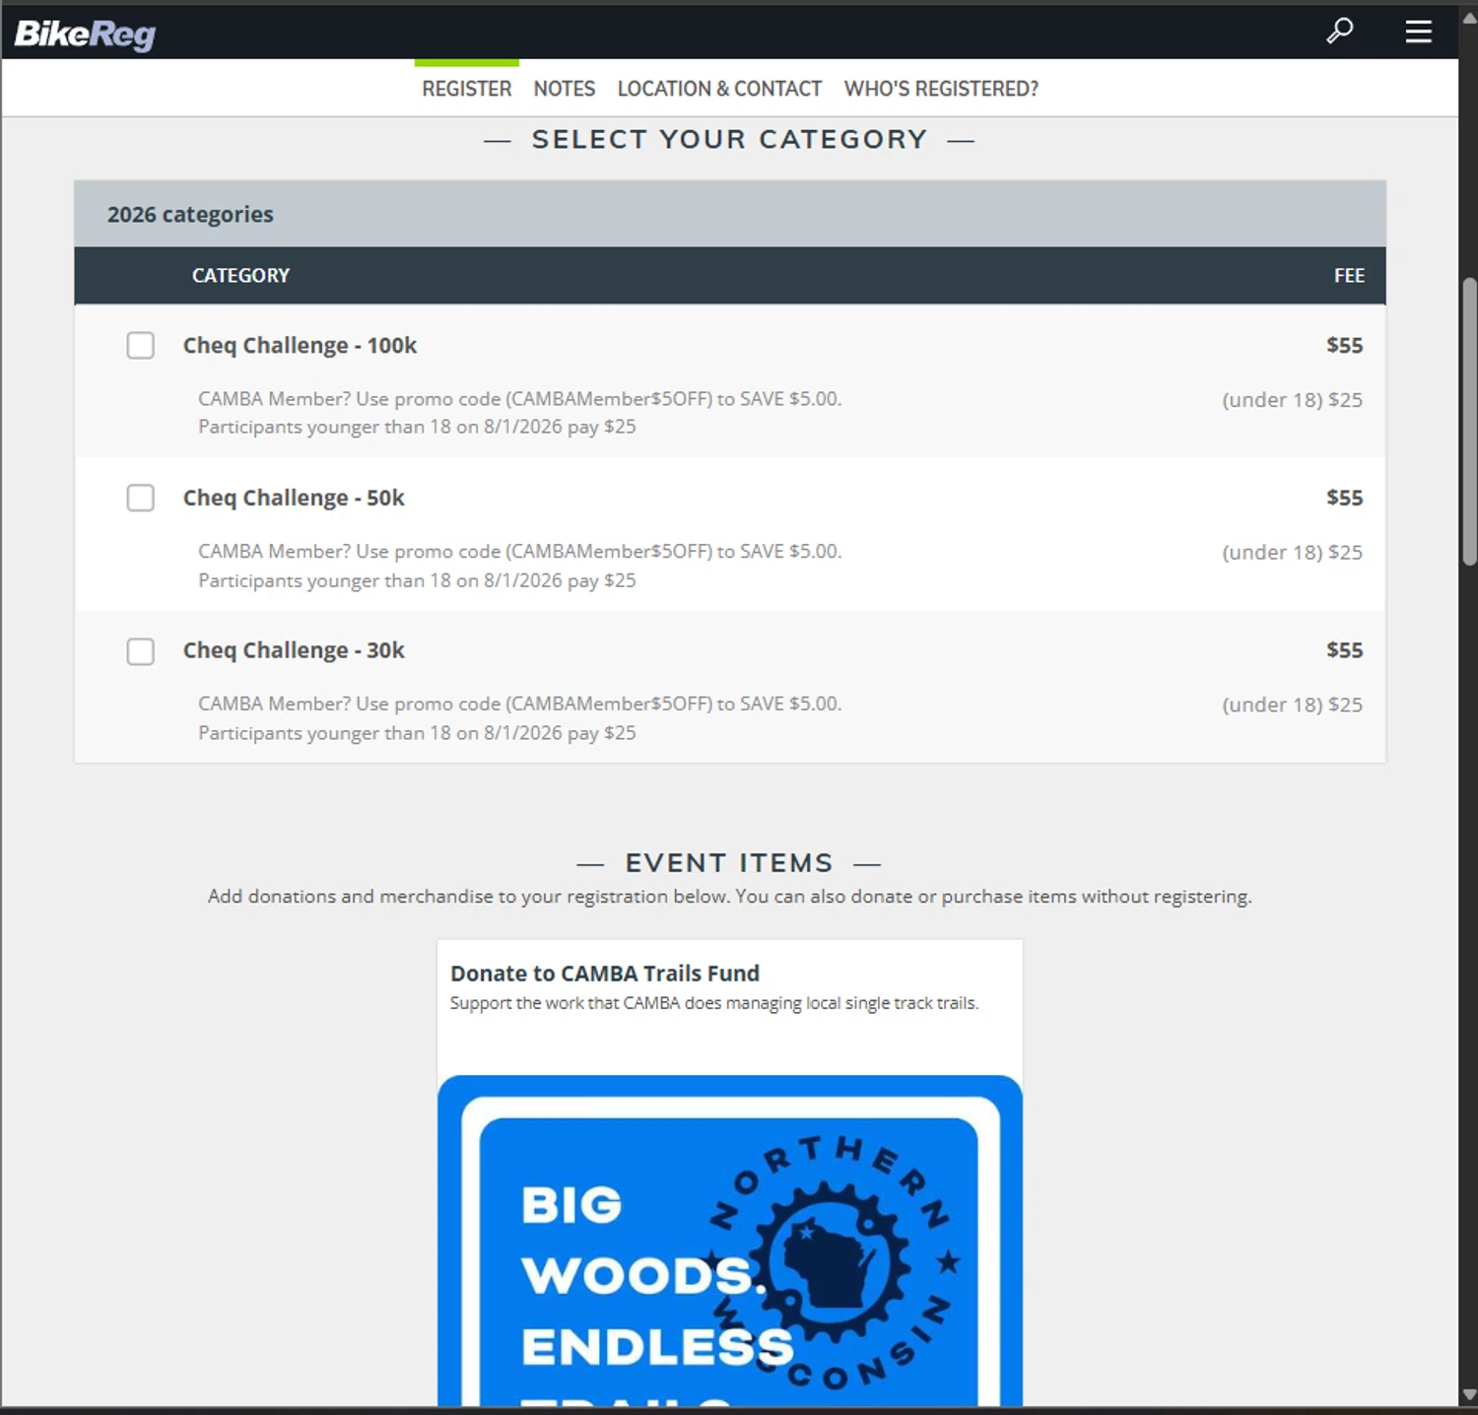Click the Cheq Challenge - 100k label
This screenshot has height=1415, width=1478.
coord(300,346)
